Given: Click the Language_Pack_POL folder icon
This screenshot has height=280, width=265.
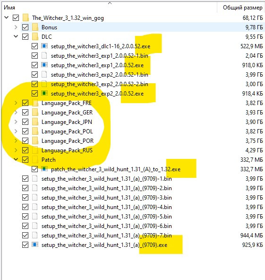Looking at the screenshot, I should (35, 131).
